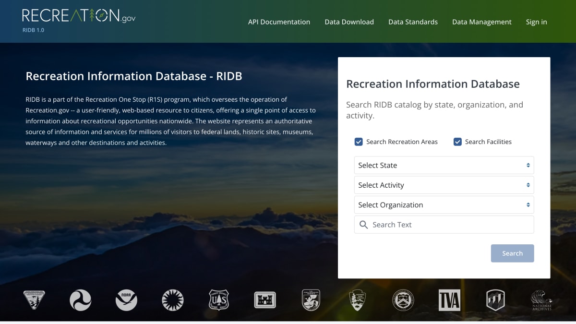576x324 pixels.
Task: Navigate to Data Management
Action: tap(482, 22)
